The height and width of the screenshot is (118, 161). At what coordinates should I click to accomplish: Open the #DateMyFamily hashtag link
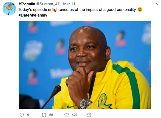(33, 15)
